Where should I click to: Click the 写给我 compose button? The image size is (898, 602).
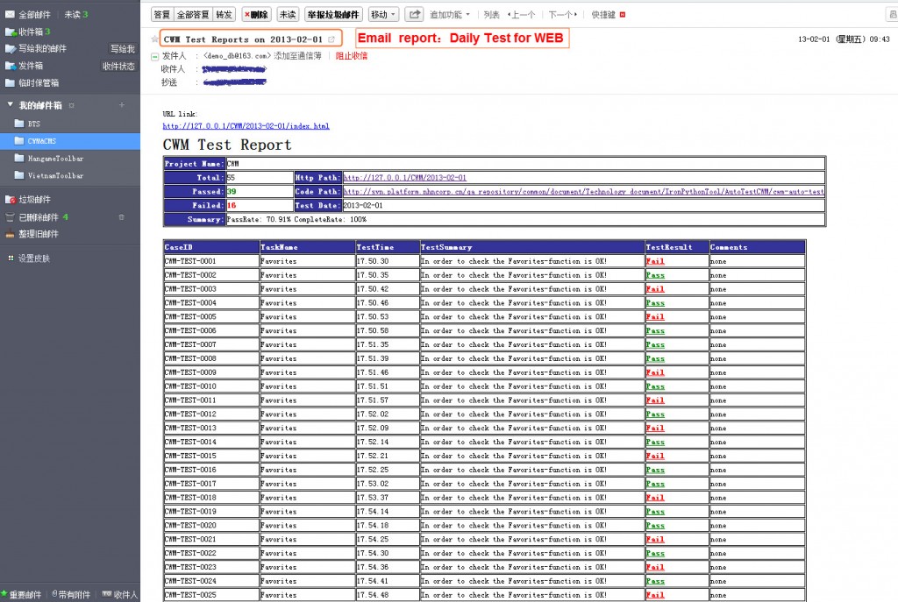coord(123,48)
